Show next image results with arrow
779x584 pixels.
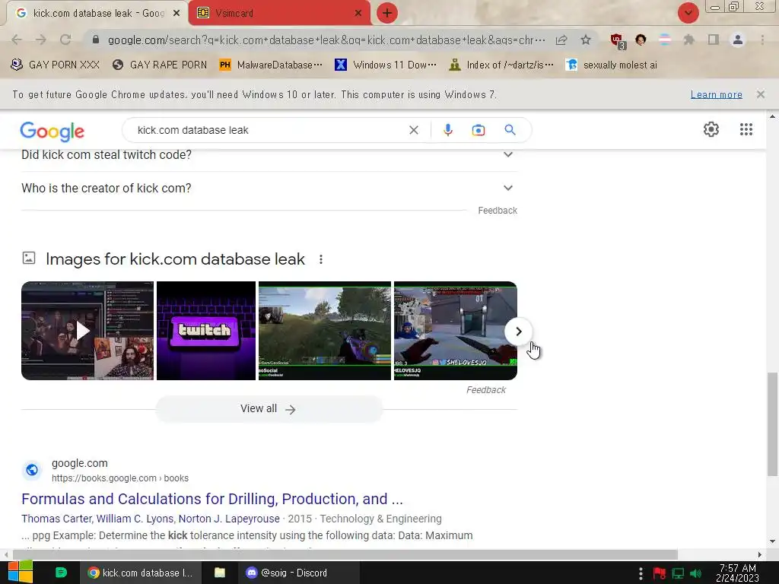[518, 332]
